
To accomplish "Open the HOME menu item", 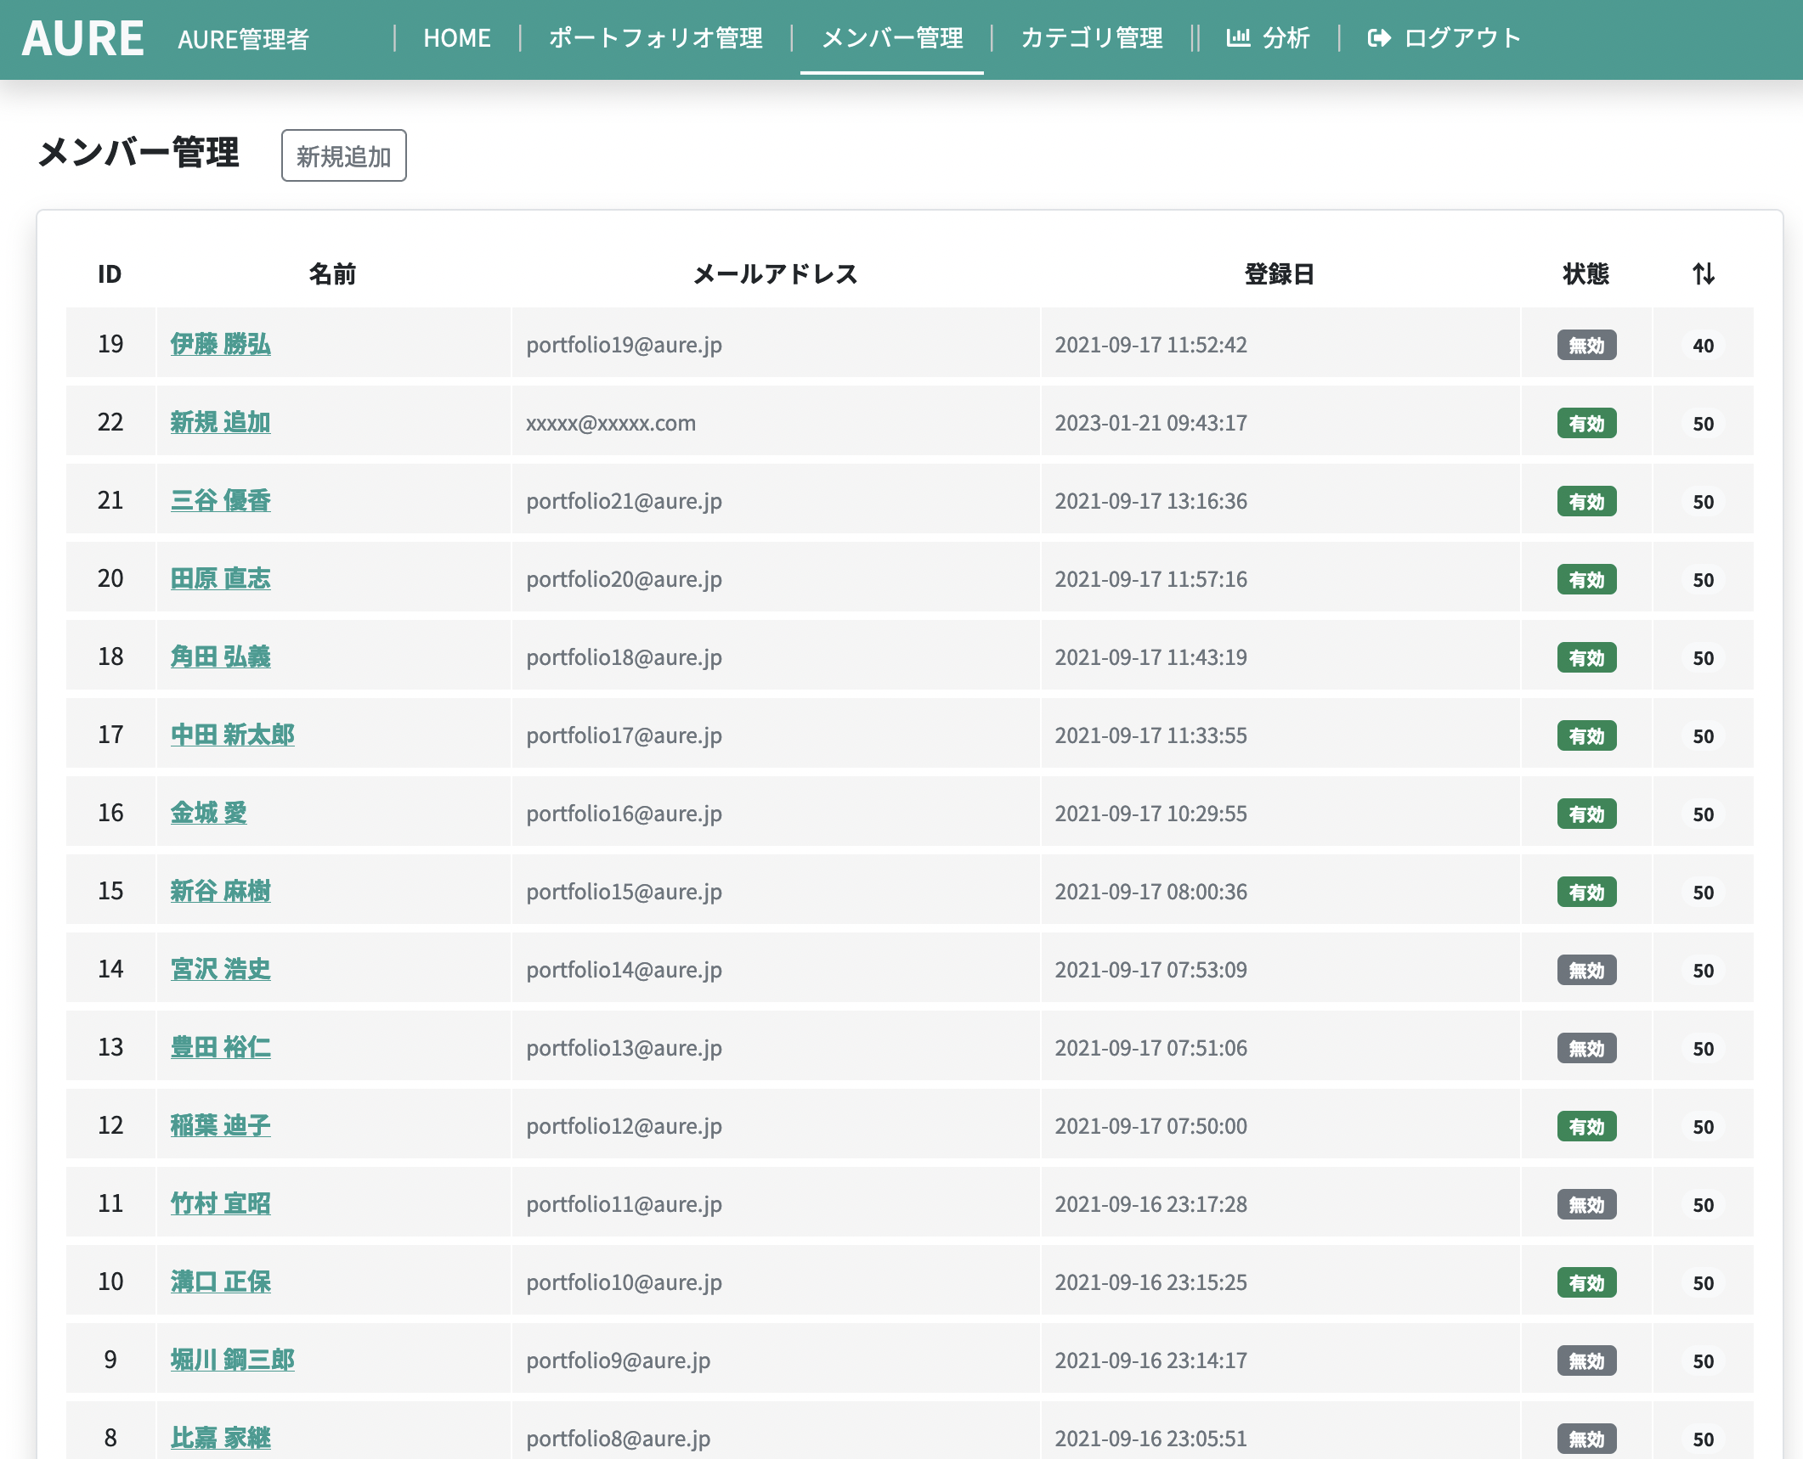I will [457, 38].
